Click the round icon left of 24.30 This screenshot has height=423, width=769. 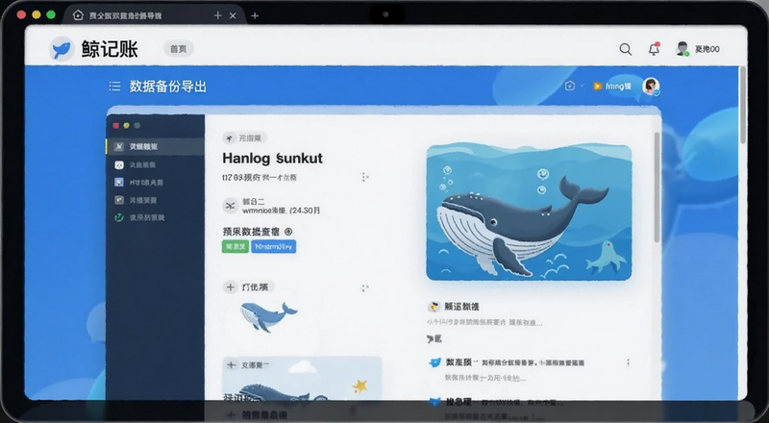(x=230, y=206)
